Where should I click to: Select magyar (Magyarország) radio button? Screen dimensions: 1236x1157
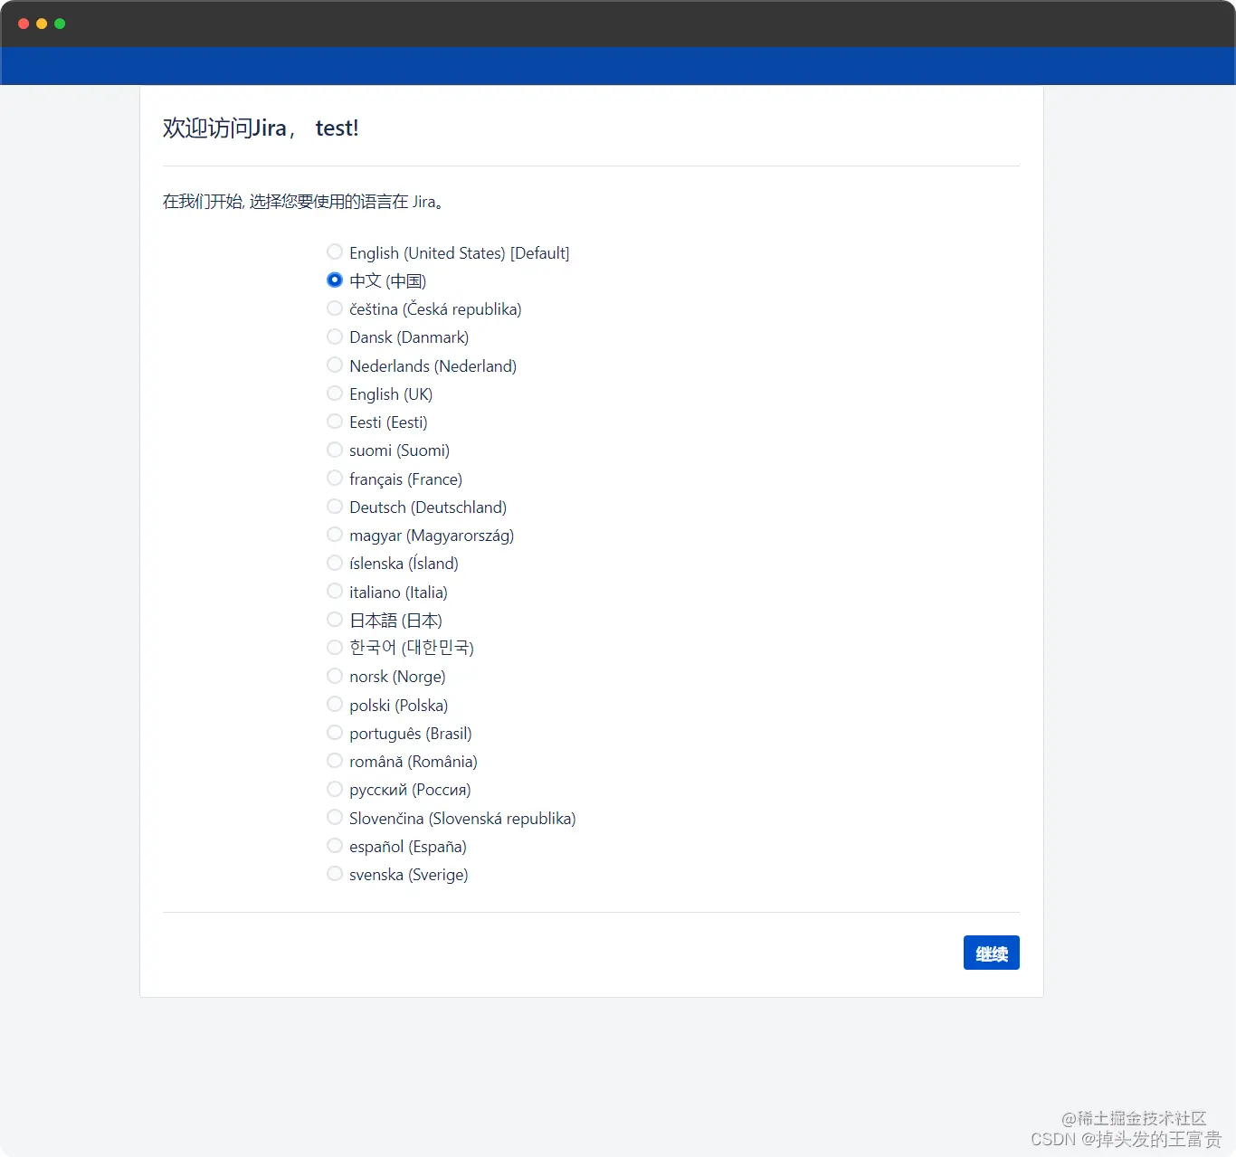335,535
